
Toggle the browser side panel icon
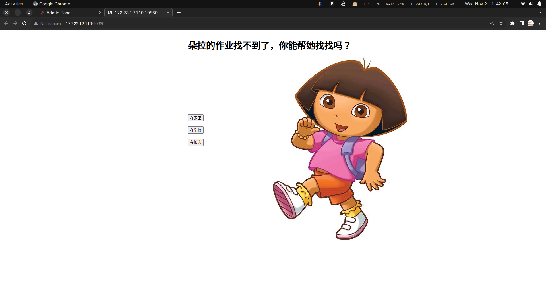tap(521, 24)
